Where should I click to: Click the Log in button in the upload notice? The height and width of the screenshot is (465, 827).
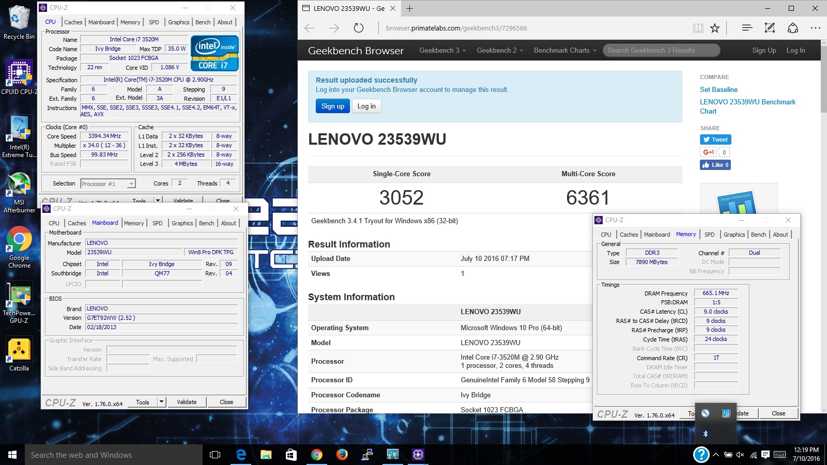pos(366,106)
